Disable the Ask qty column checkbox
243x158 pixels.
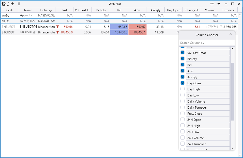click(x=183, y=77)
